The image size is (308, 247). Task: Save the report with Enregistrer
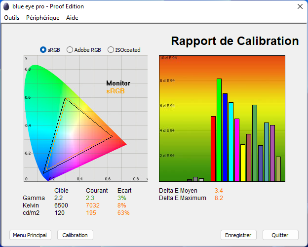pyautogui.click(x=238, y=235)
